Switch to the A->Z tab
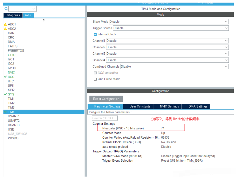 [28, 15]
